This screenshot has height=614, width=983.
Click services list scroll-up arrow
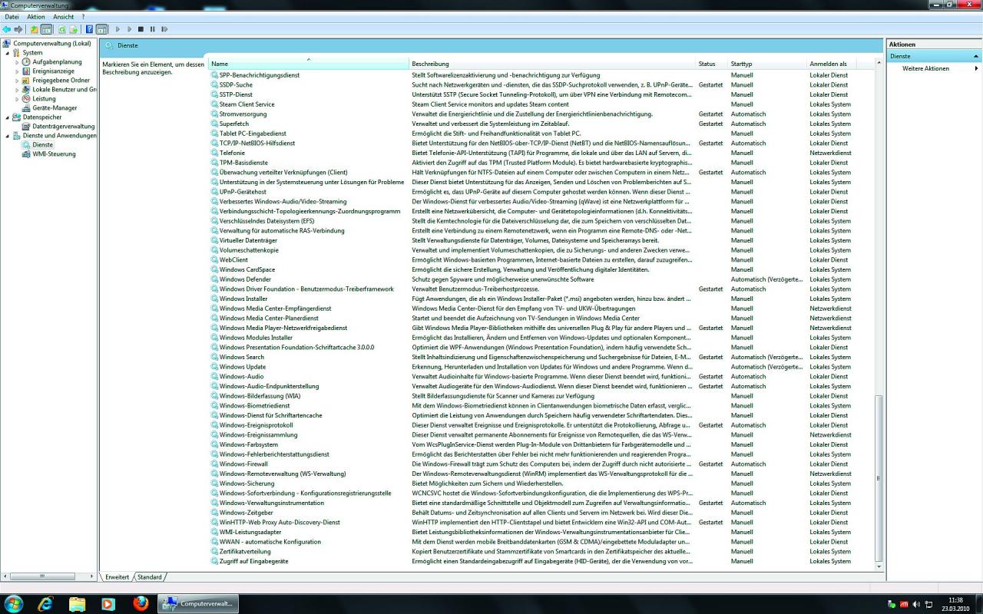pos(880,63)
